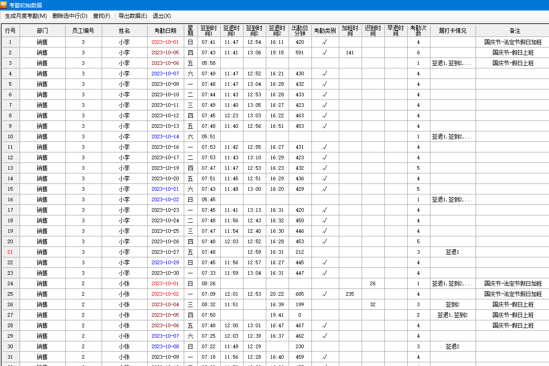Click the 签退1 cell in row 21
549x366 pixels.
point(452,252)
